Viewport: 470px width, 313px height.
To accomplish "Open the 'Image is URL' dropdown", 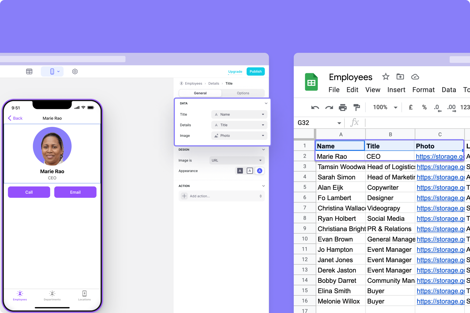I will (x=237, y=160).
